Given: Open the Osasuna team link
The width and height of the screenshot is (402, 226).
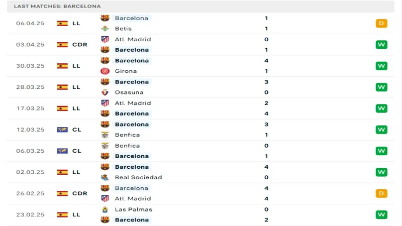Looking at the screenshot, I should [x=129, y=92].
